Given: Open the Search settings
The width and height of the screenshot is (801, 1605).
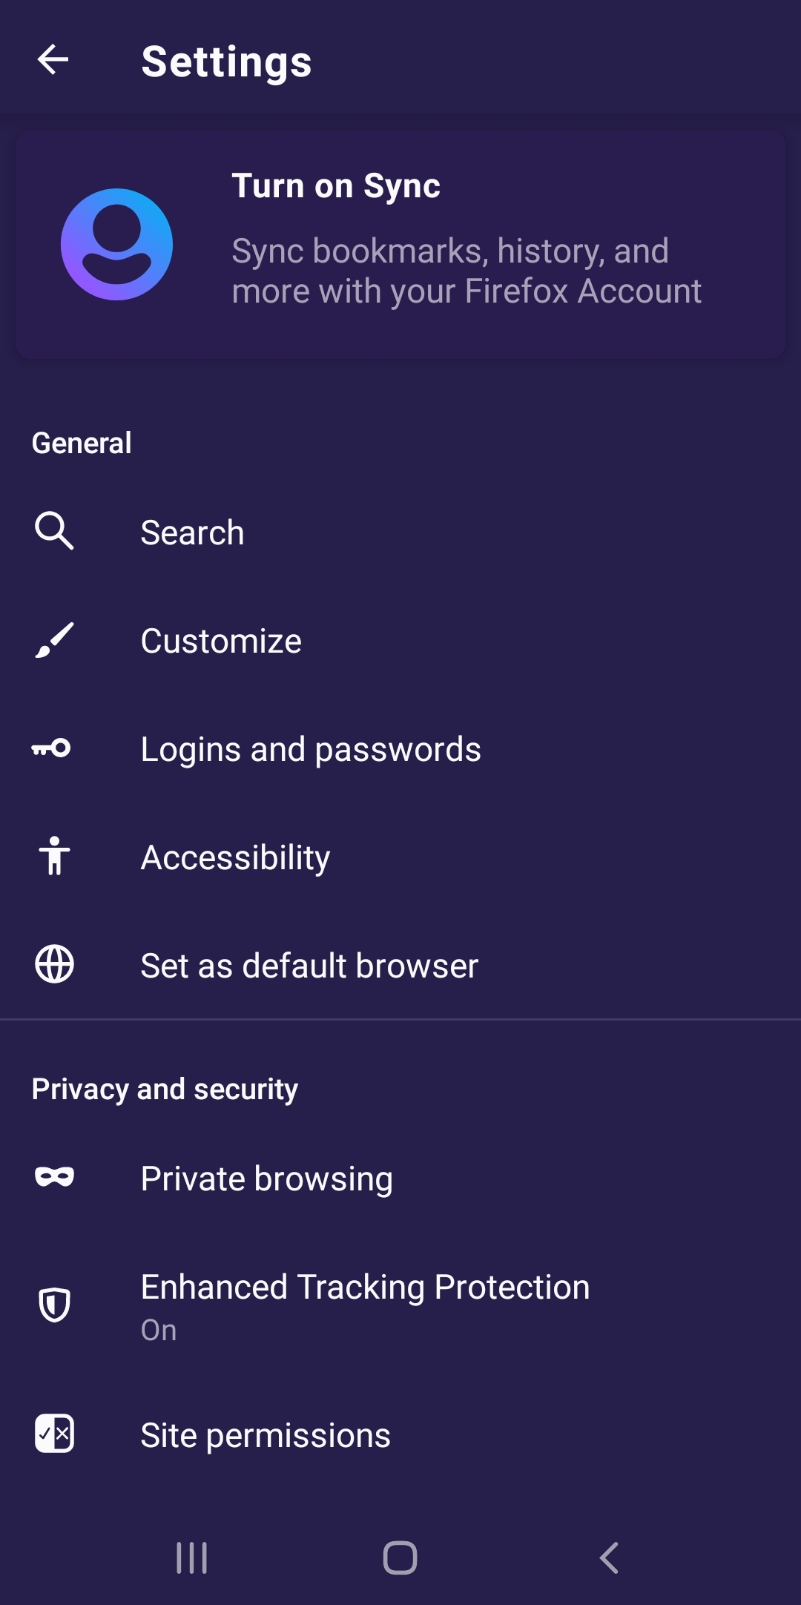Looking at the screenshot, I should point(192,533).
